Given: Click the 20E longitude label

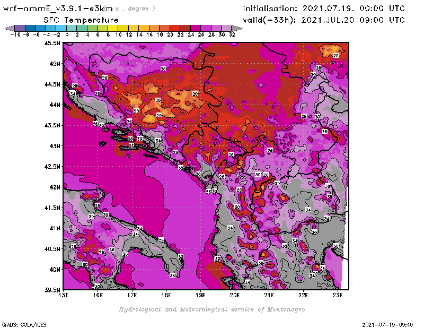Looking at the screenshot, I should (x=235, y=295).
